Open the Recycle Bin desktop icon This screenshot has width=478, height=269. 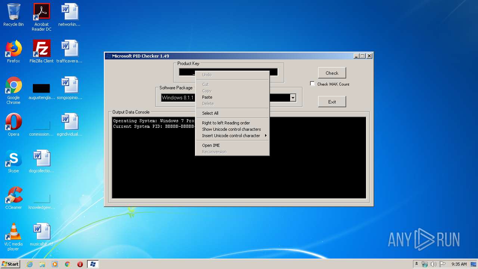13,15
